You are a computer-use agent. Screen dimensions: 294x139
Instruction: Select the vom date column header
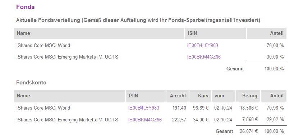(x=224, y=96)
